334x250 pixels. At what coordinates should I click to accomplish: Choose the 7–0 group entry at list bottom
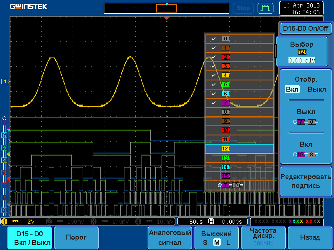point(230,185)
